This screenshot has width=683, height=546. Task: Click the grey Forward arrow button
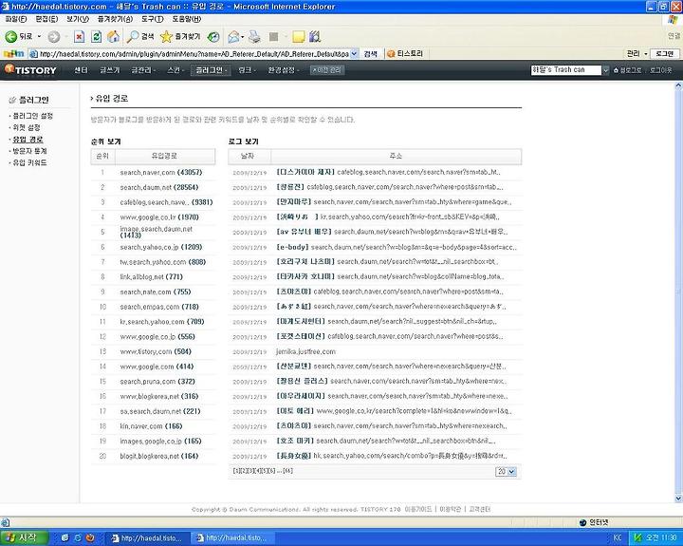(x=53, y=37)
